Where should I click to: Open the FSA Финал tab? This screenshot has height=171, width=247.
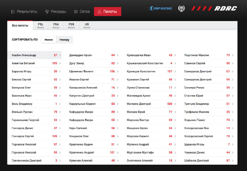click(56, 26)
